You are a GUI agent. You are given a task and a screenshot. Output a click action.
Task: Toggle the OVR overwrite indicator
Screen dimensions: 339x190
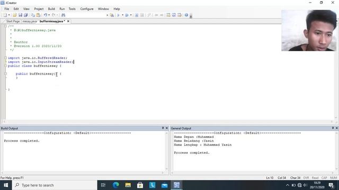tap(306, 178)
